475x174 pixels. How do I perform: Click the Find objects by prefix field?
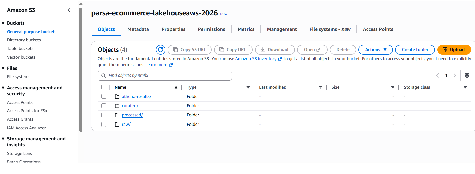165,76
